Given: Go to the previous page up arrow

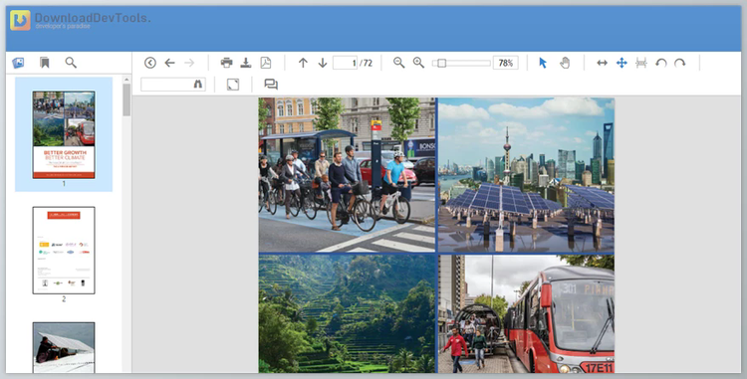Looking at the screenshot, I should [303, 63].
